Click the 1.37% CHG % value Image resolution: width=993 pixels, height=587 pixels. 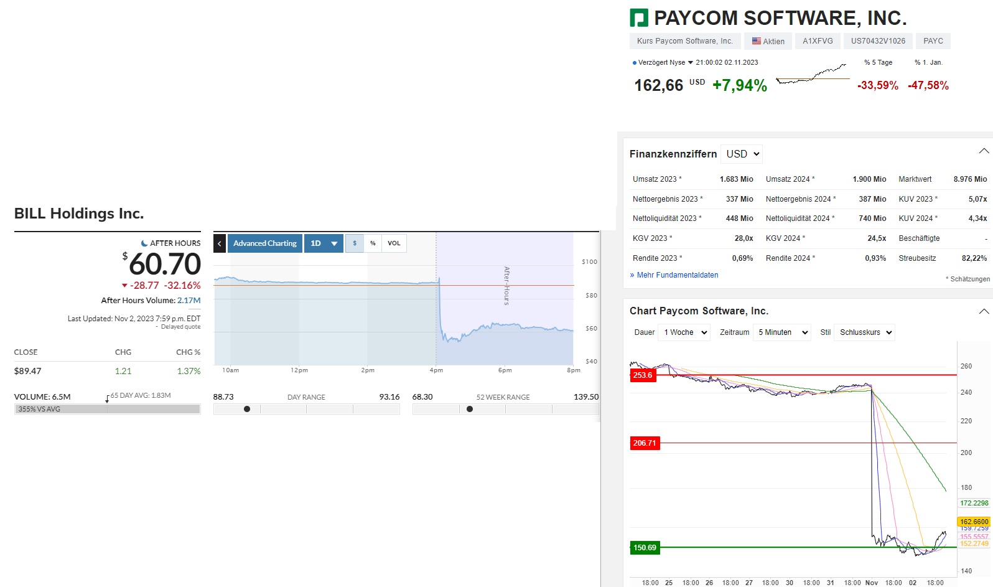[189, 371]
